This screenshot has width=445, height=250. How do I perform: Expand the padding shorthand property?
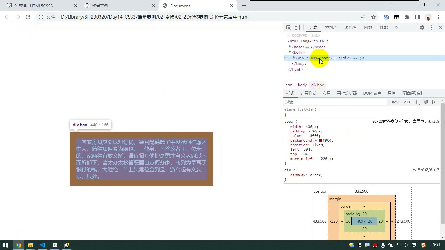309,131
